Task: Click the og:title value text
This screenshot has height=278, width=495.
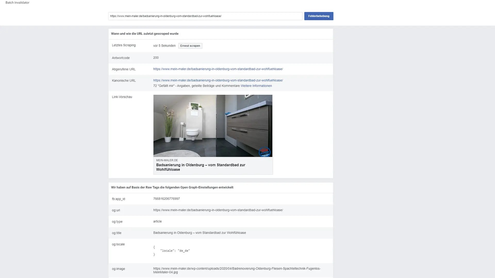Action: pyautogui.click(x=199, y=233)
